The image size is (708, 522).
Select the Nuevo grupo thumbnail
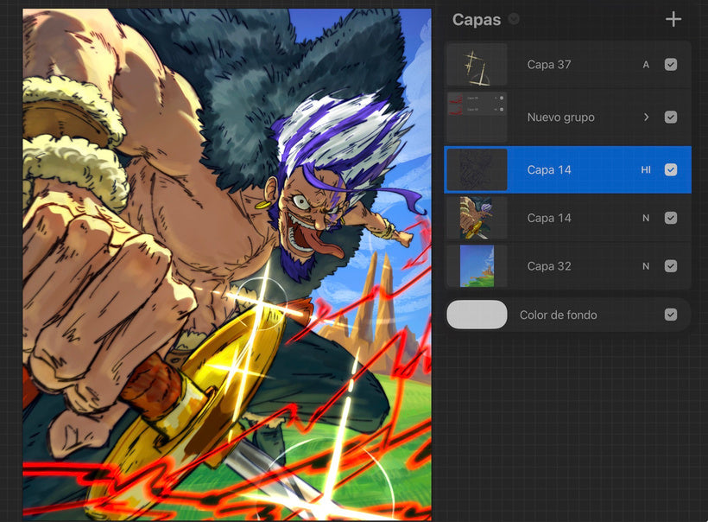point(477,117)
